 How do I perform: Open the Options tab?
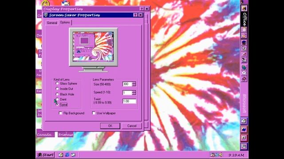pos(65,23)
